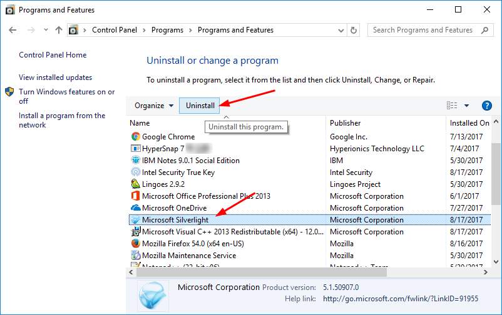Expand the address bar history dropdown

click(341, 31)
